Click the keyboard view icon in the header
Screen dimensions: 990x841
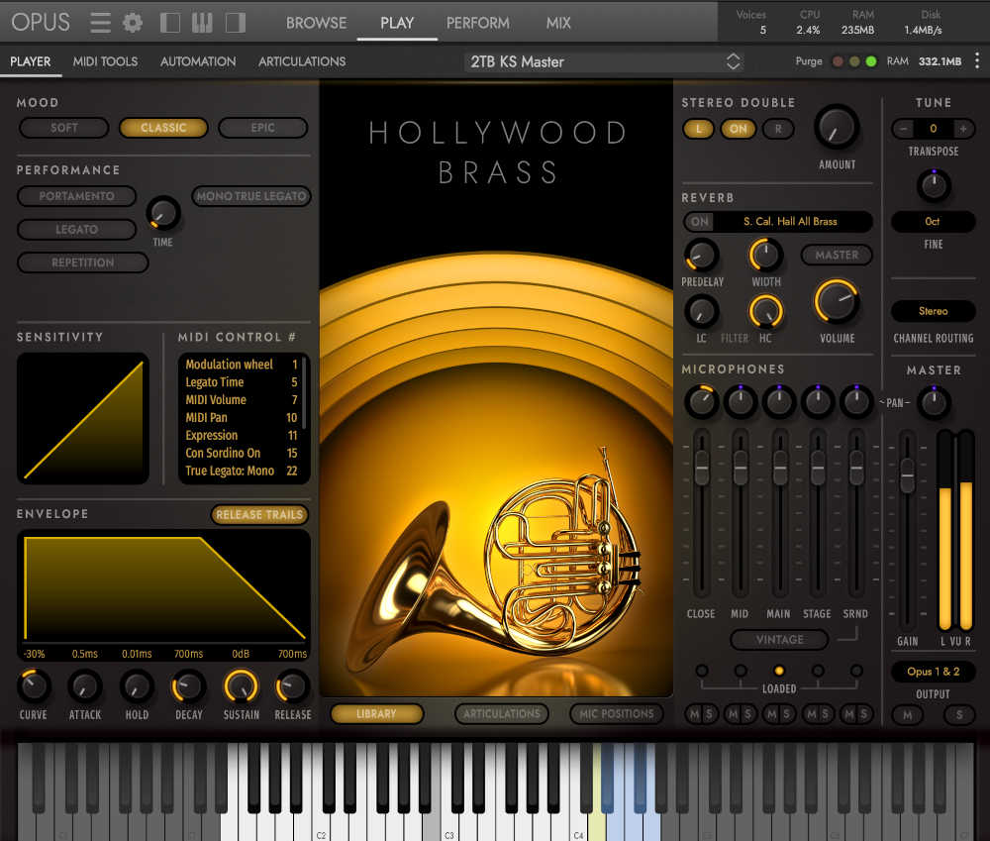[202, 22]
